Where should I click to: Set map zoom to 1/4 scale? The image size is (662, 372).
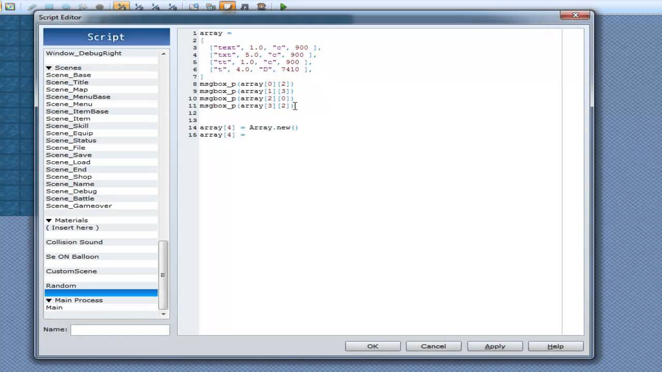pyautogui.click(x=156, y=7)
